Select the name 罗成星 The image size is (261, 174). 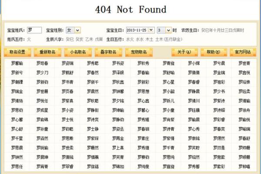coord(42,110)
